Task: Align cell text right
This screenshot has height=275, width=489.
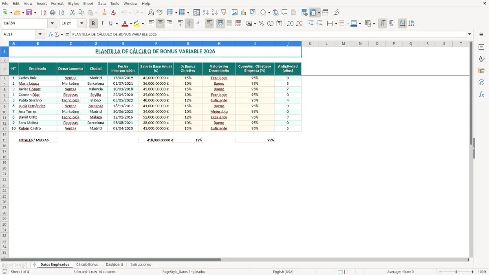Action: point(169,24)
